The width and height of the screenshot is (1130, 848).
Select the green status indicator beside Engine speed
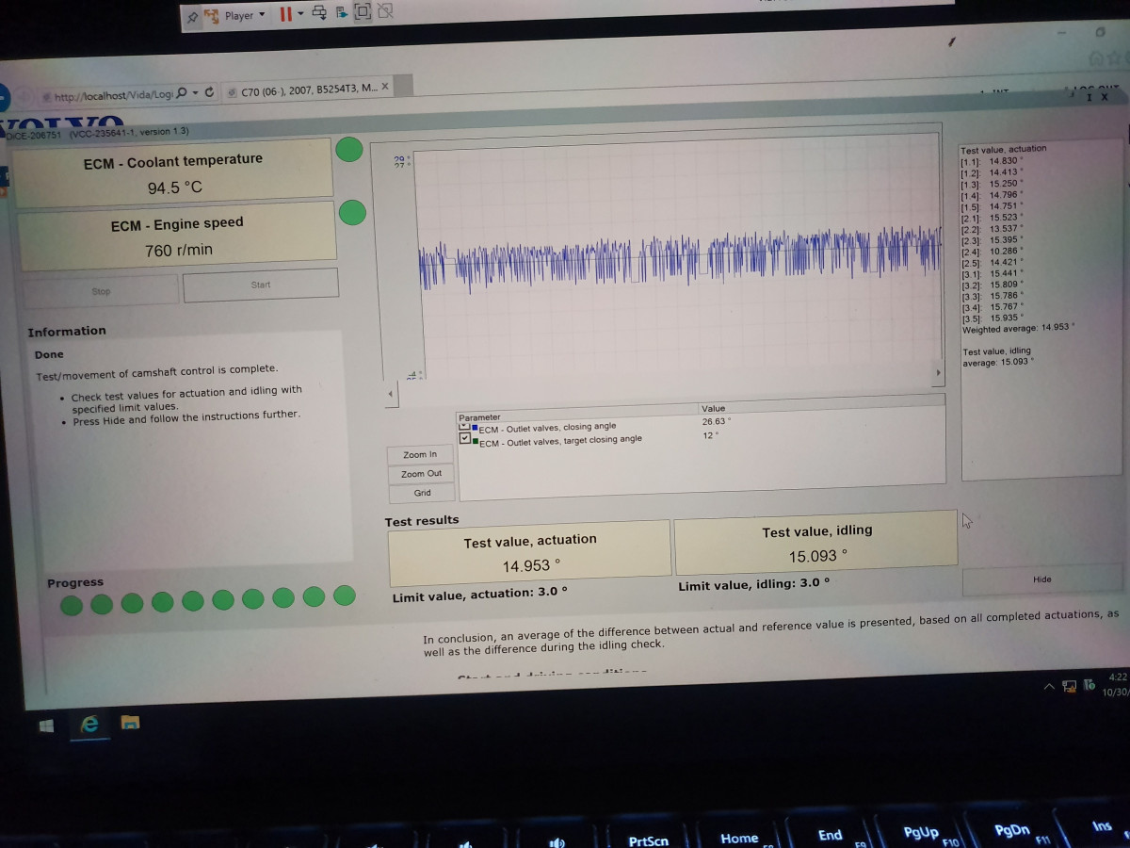click(351, 213)
